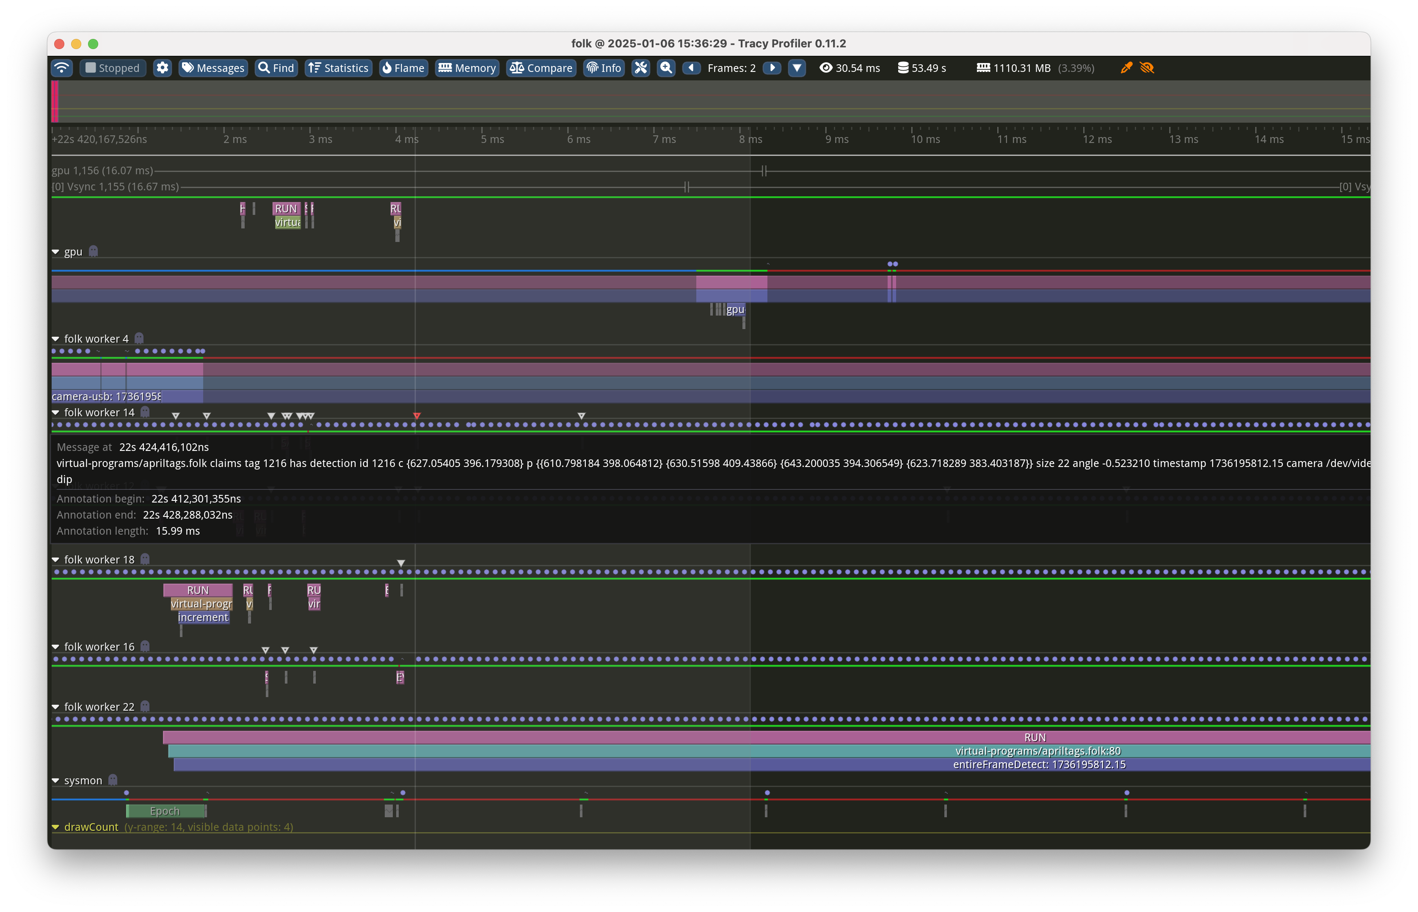Go to the next frame
Screen dimensions: 1418x912
(772, 68)
